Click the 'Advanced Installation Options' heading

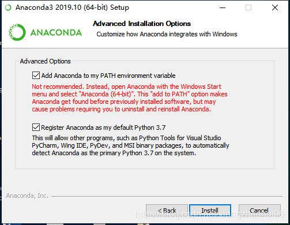(142, 24)
